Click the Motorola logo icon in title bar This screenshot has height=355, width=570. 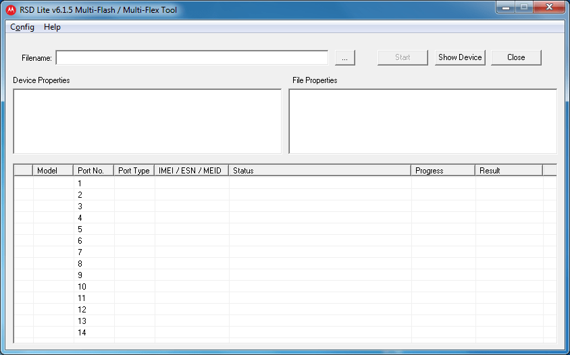point(11,10)
